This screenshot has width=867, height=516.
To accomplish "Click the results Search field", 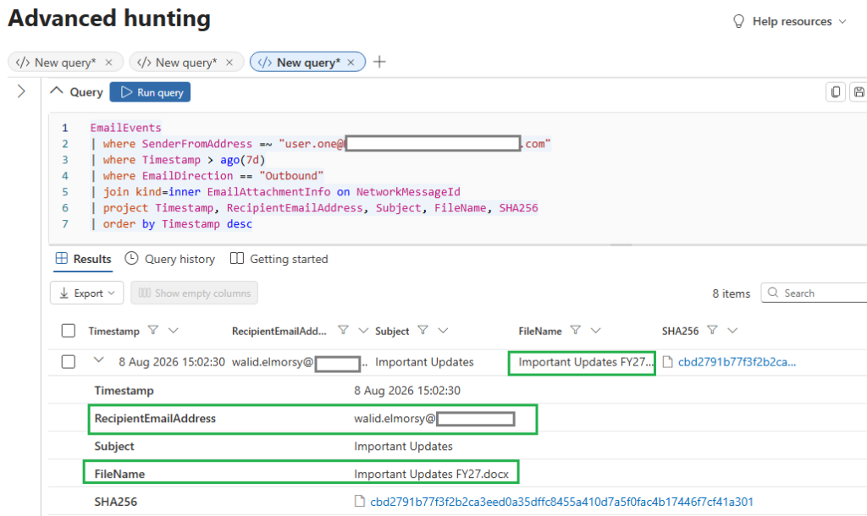I will pyautogui.click(x=814, y=293).
